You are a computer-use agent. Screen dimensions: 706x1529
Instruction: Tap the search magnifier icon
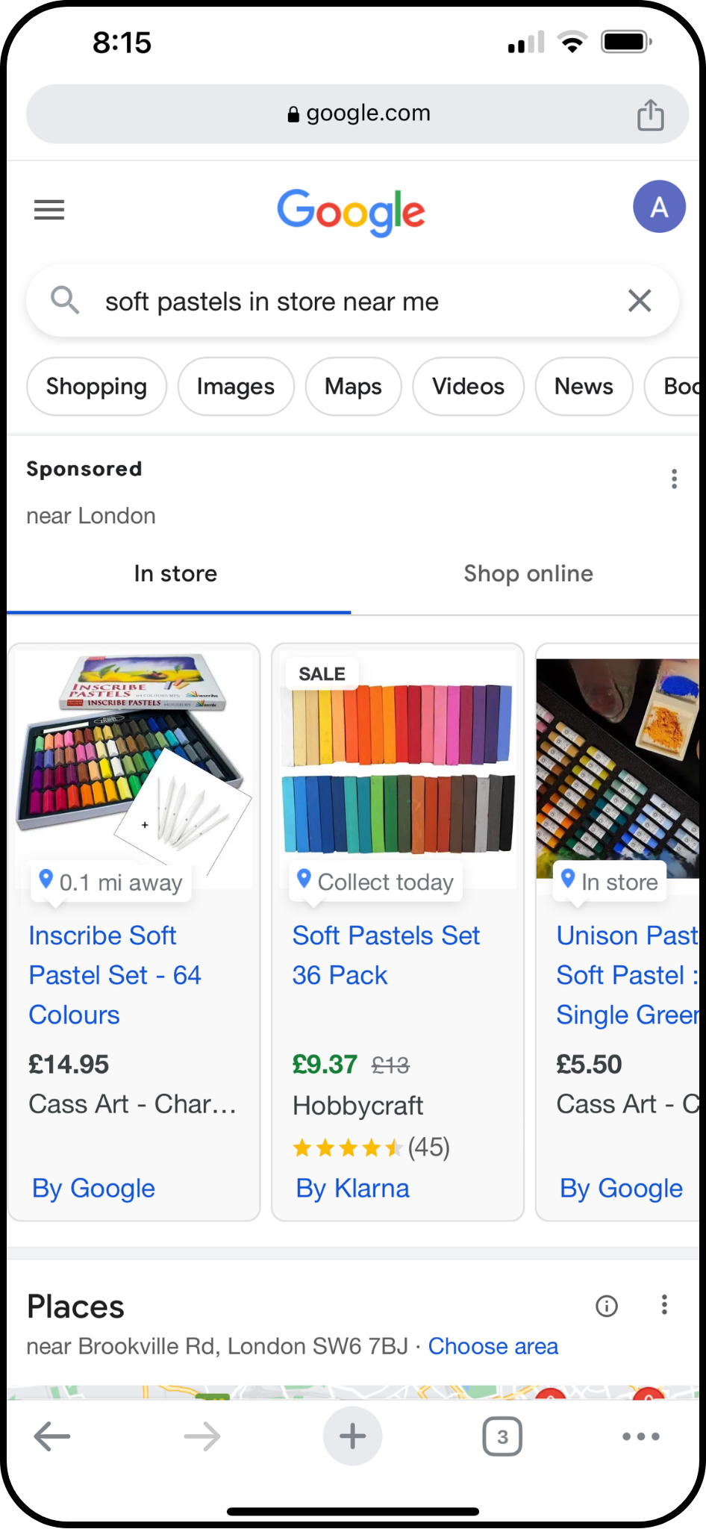pos(65,301)
